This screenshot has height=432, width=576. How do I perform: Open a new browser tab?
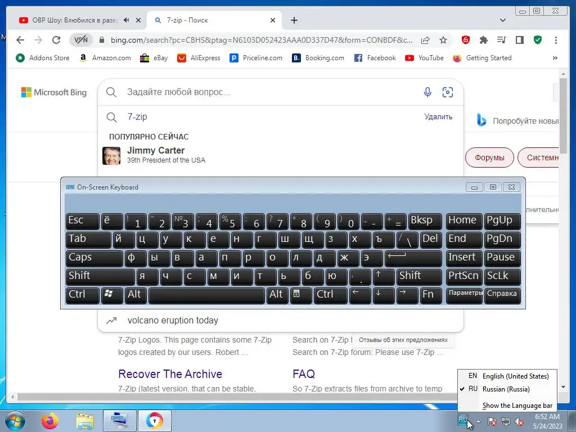(294, 20)
